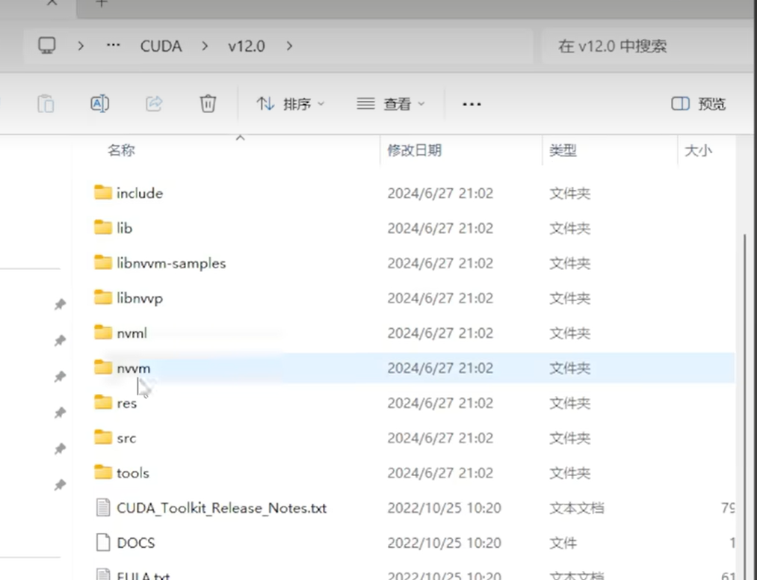Sort by the 类型 column header

tap(563, 150)
